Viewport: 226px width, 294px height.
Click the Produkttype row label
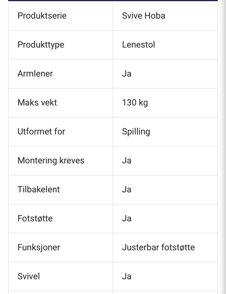[41, 45]
